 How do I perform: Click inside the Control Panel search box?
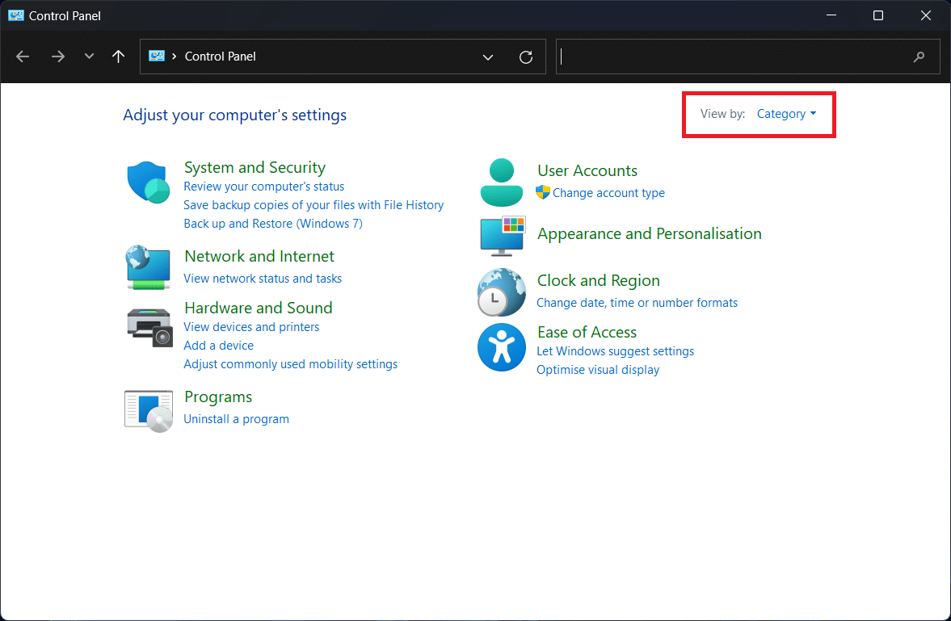735,57
